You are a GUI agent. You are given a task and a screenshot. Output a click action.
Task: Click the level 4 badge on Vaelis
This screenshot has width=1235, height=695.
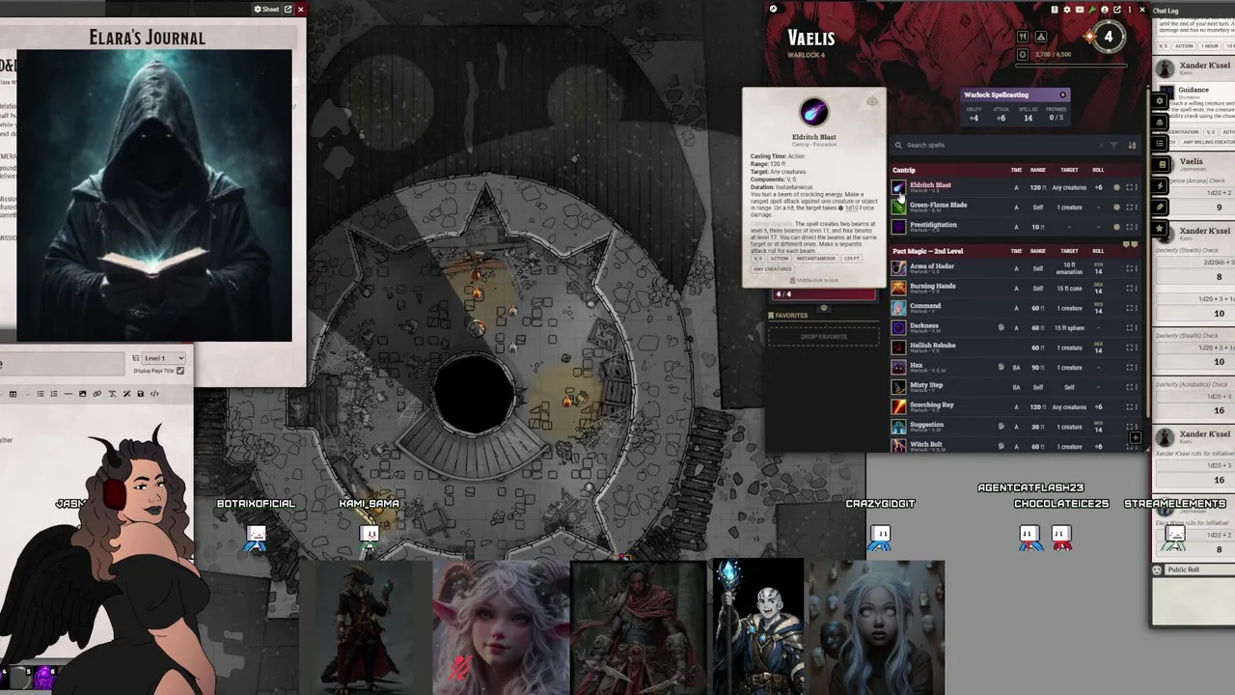click(1109, 37)
